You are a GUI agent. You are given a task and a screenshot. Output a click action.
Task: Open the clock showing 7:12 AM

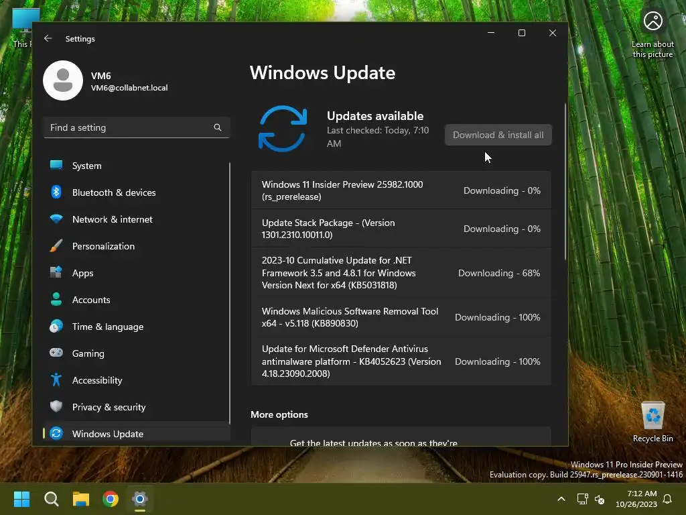(x=636, y=499)
